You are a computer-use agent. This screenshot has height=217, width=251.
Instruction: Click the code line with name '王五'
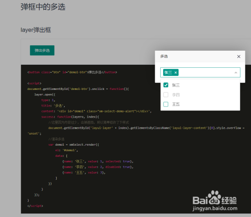(x=84, y=172)
